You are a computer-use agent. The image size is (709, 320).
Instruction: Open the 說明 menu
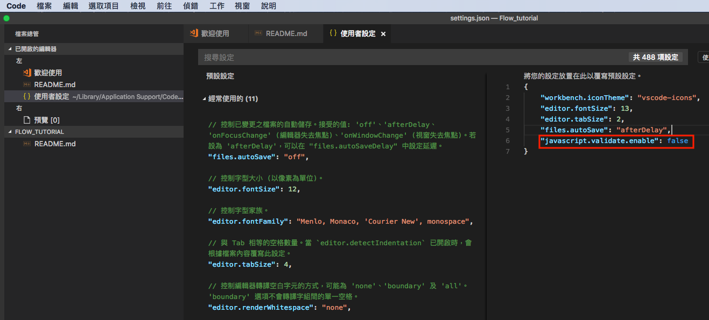point(269,6)
